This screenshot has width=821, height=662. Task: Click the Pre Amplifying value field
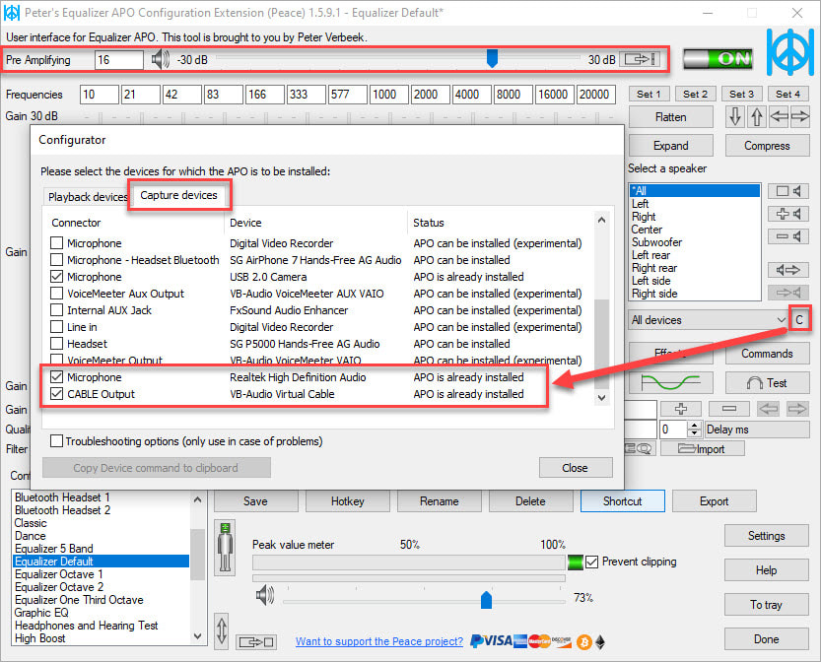click(x=119, y=60)
